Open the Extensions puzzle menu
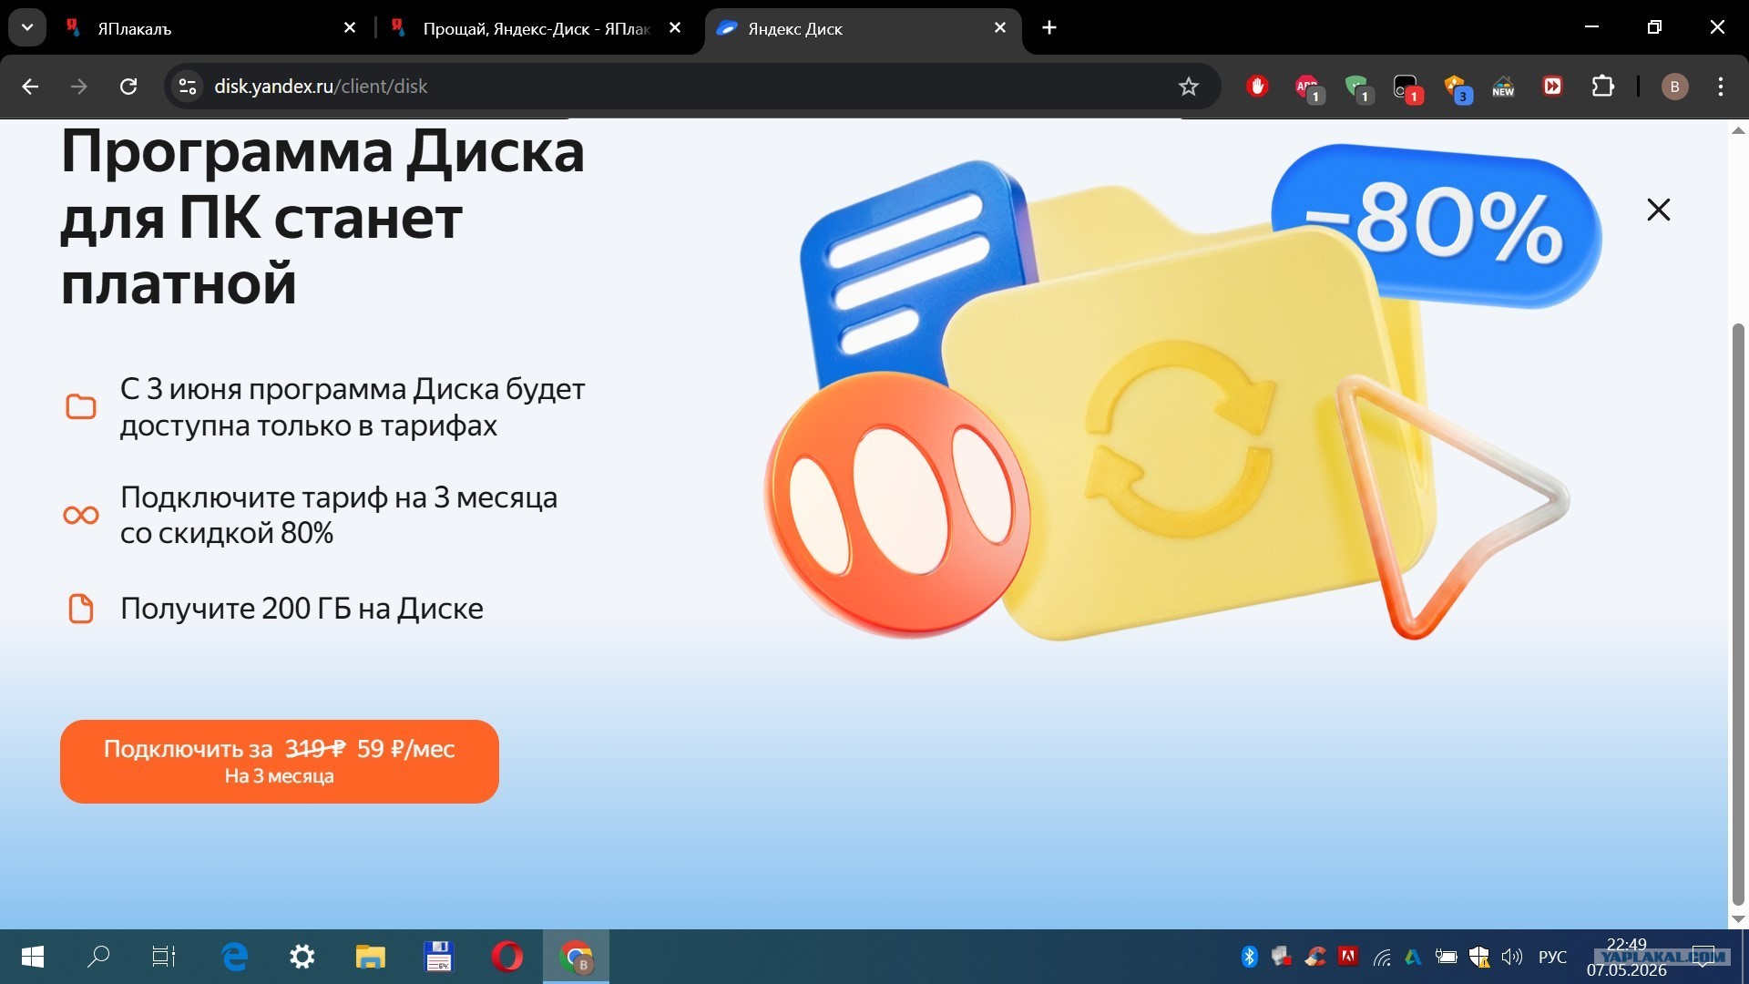Image resolution: width=1749 pixels, height=984 pixels. click(x=1602, y=87)
